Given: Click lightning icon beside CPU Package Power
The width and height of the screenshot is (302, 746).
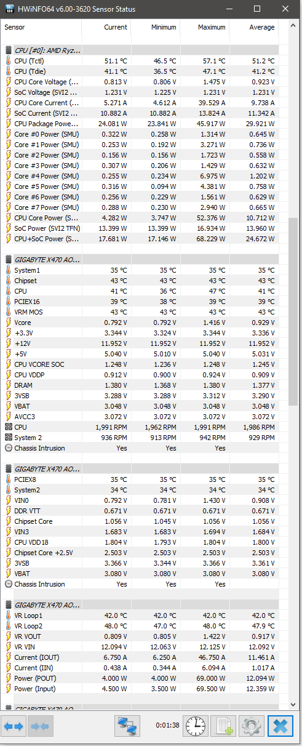Looking at the screenshot, I should [x=8, y=124].
